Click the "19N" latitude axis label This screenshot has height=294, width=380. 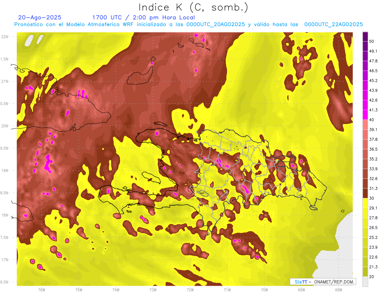pyautogui.click(x=5, y=171)
